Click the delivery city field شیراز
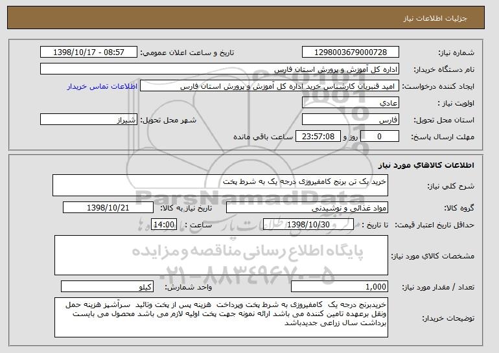 89,120
